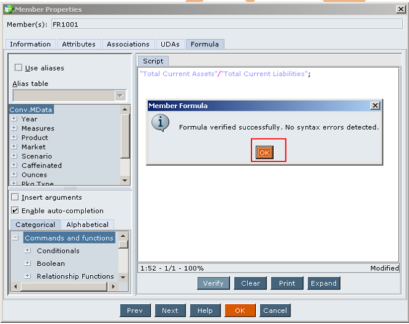
Task: Go to previous member with Prev
Action: (x=135, y=310)
